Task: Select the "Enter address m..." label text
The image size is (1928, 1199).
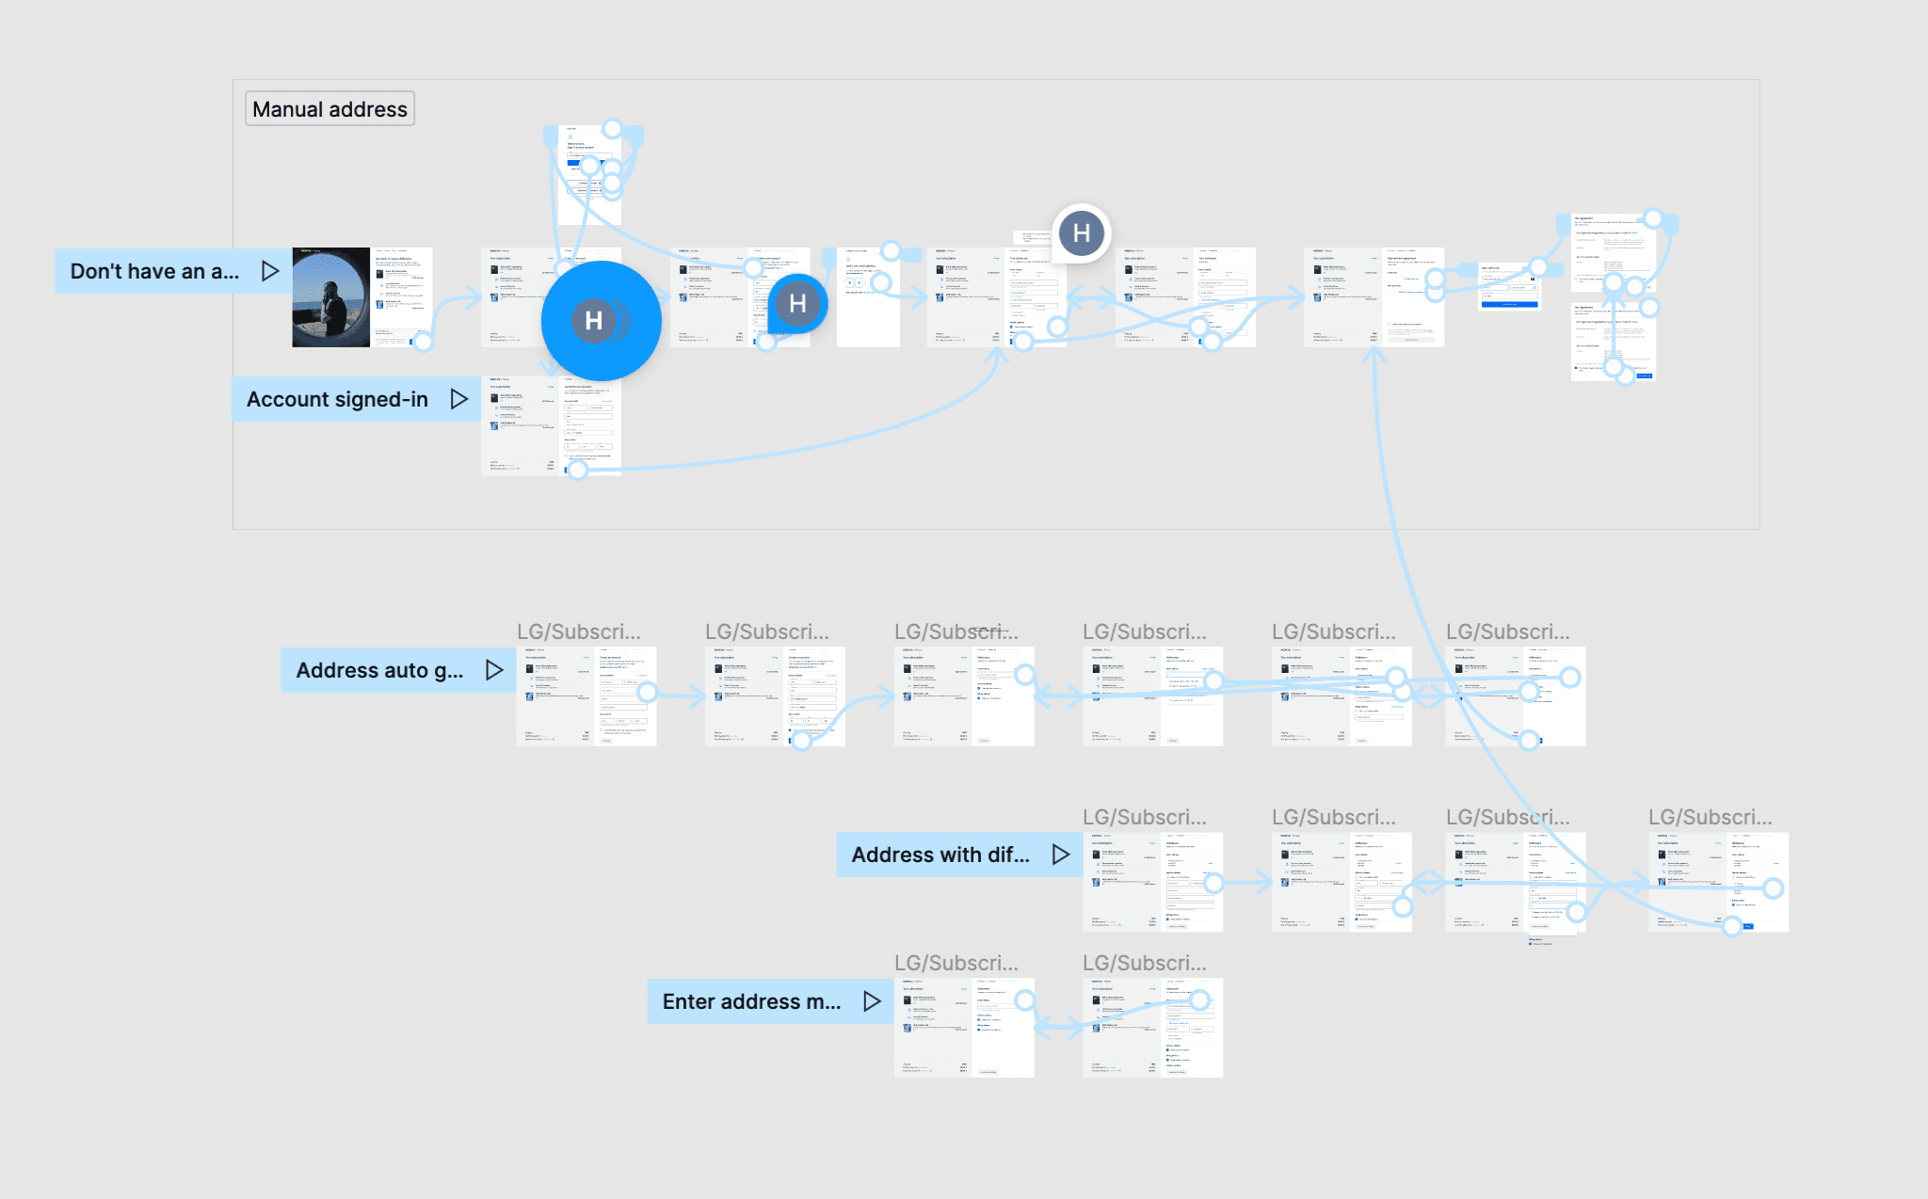Action: point(751,1001)
